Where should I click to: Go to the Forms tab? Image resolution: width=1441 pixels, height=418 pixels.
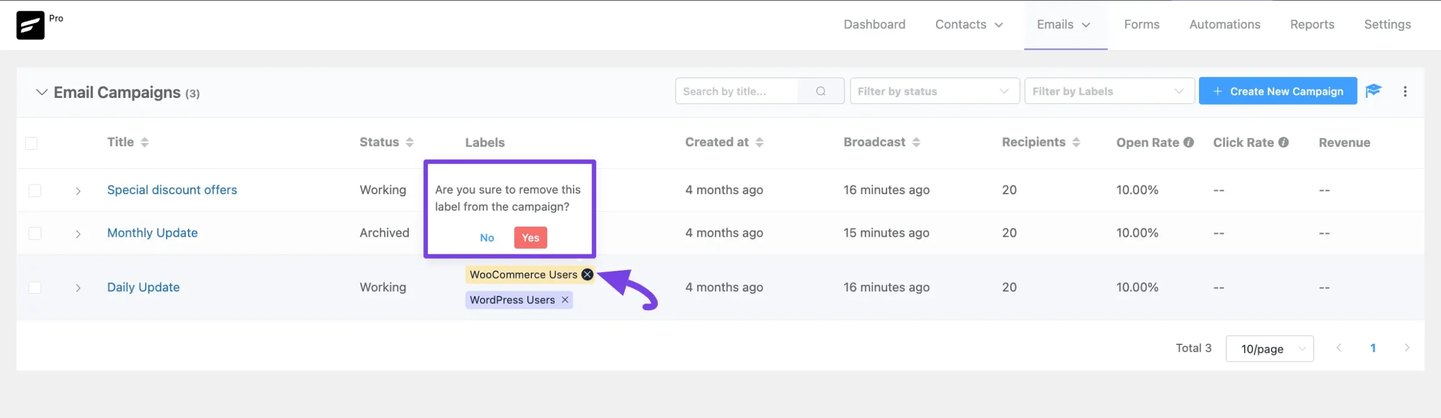coord(1142,25)
